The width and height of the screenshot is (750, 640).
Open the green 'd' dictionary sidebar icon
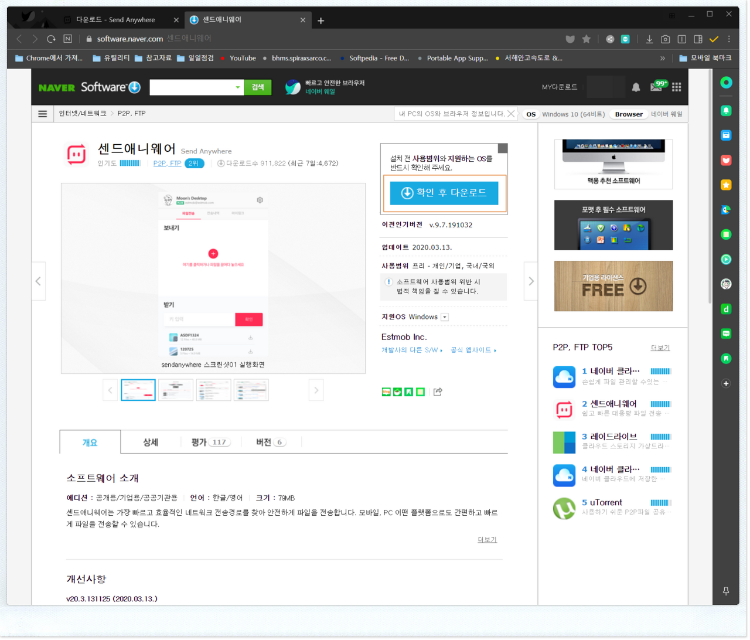click(x=726, y=309)
